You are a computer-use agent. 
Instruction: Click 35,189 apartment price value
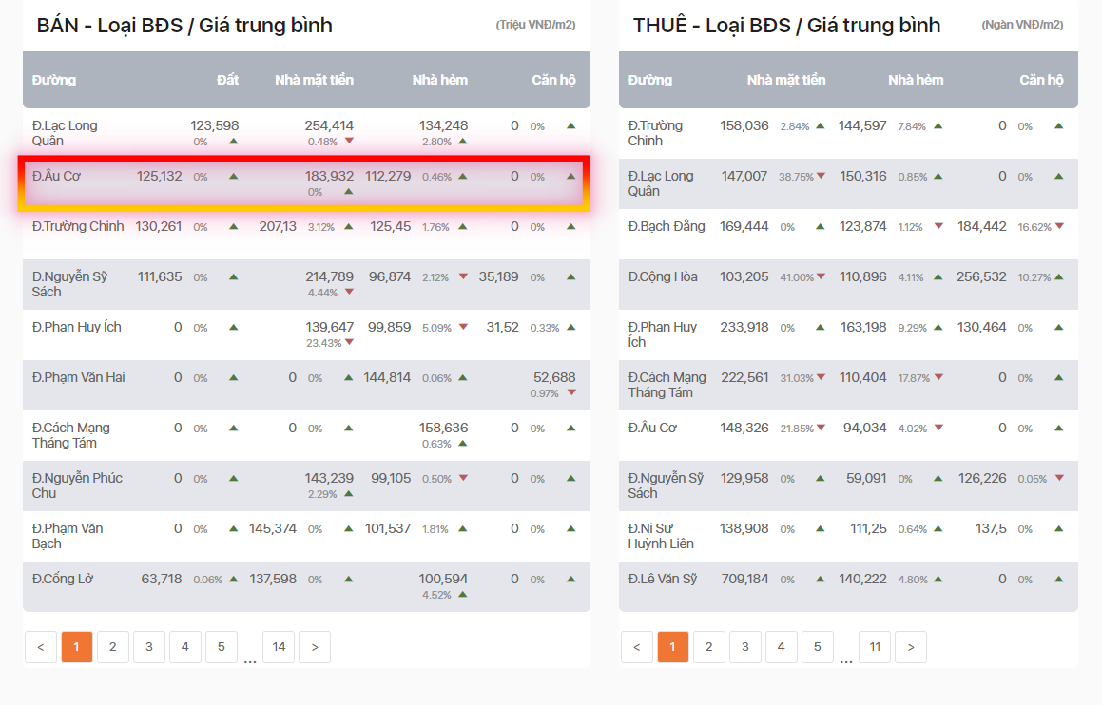[499, 277]
